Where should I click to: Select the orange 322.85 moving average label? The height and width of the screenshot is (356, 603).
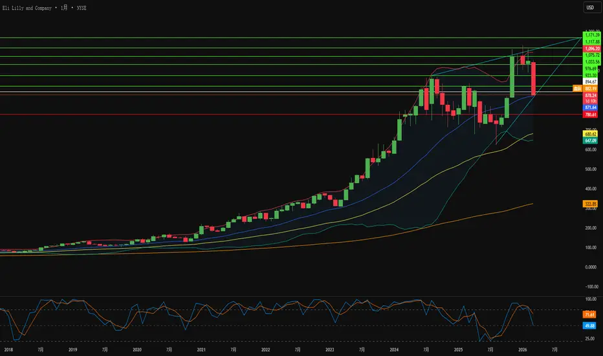pos(590,204)
